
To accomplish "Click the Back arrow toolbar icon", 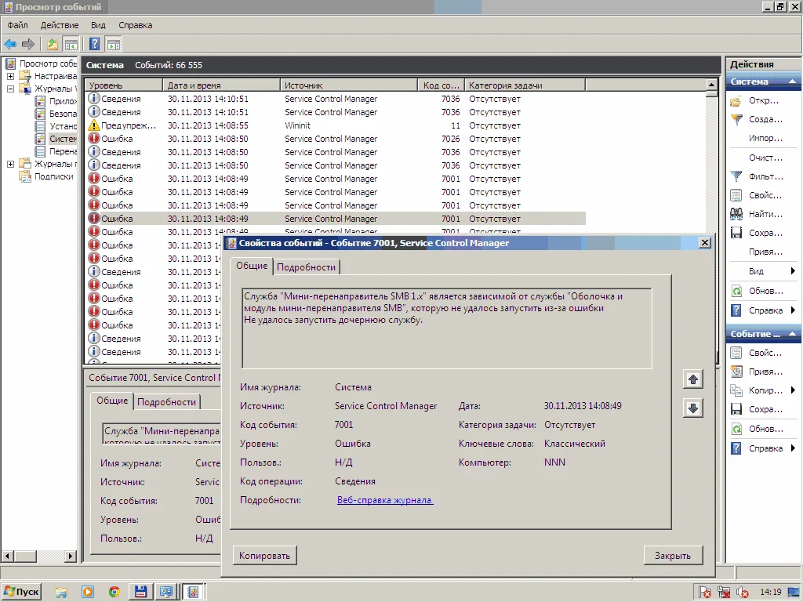I will coord(10,44).
